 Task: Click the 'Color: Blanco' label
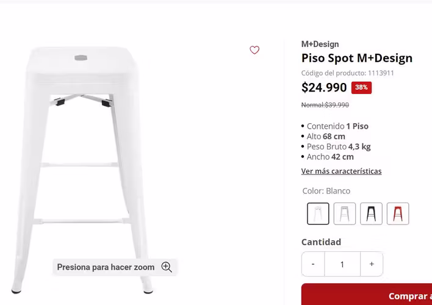[326, 191]
